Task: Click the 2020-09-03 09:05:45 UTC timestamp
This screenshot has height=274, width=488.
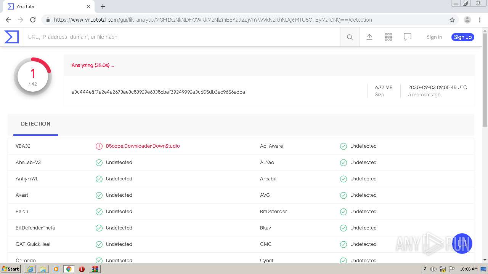Action: (437, 88)
